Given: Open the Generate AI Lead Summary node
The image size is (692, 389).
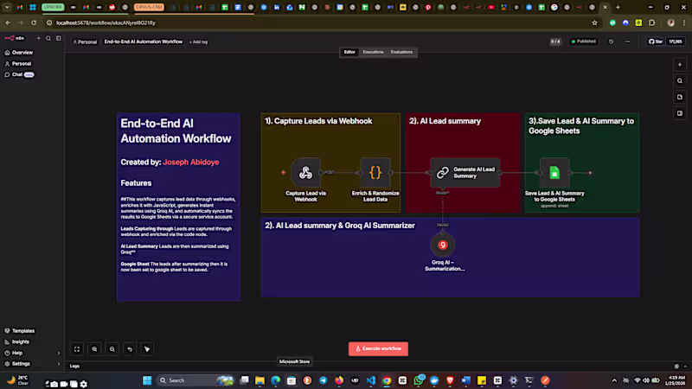Looking at the screenshot, I should click(465, 172).
